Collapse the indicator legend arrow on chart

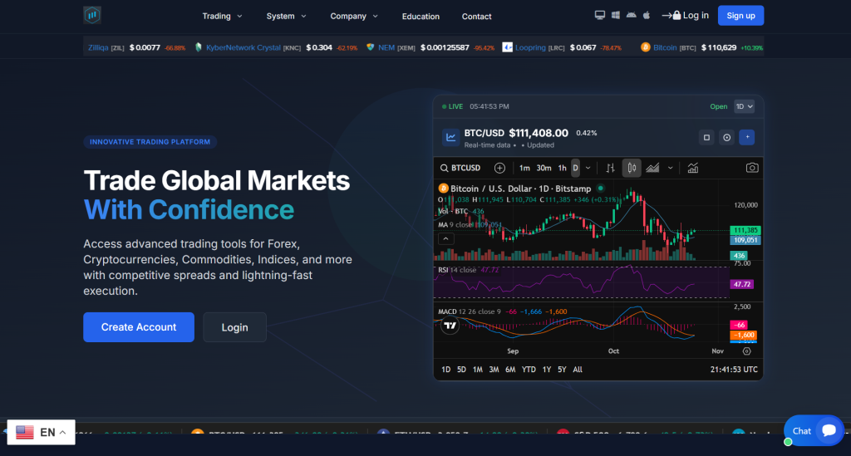pos(446,238)
